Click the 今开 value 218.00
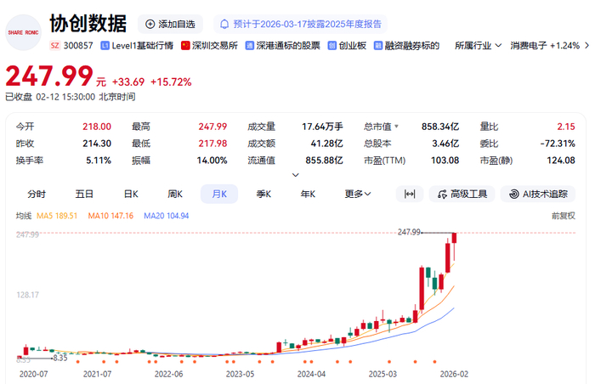595x384 pixels. (x=97, y=127)
